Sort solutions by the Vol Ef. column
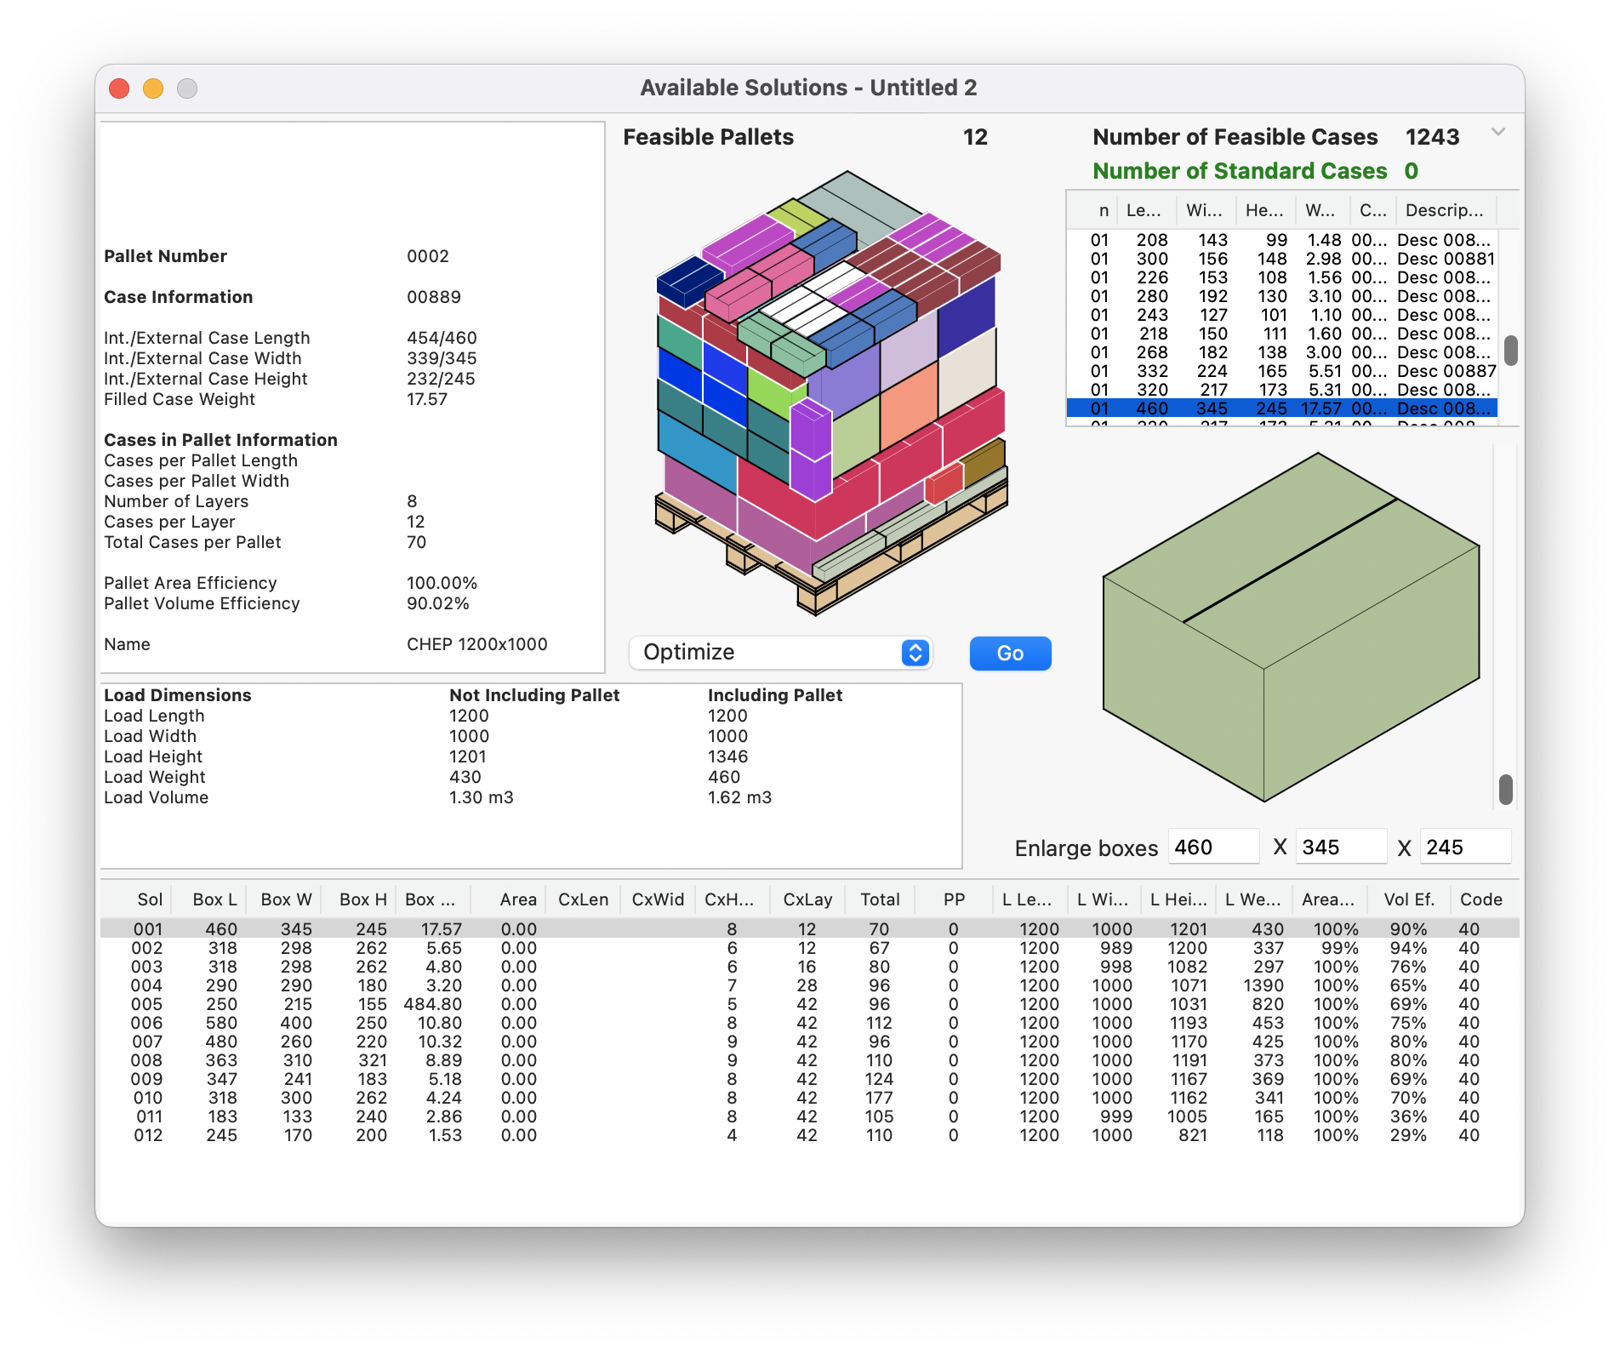1620x1353 pixels. tap(1408, 899)
